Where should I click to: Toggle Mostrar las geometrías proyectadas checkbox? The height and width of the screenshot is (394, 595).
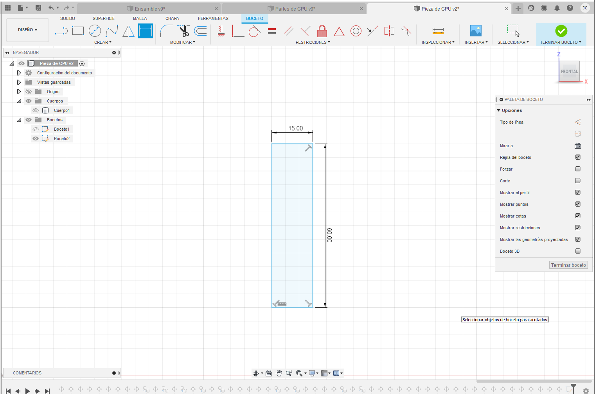click(x=578, y=239)
